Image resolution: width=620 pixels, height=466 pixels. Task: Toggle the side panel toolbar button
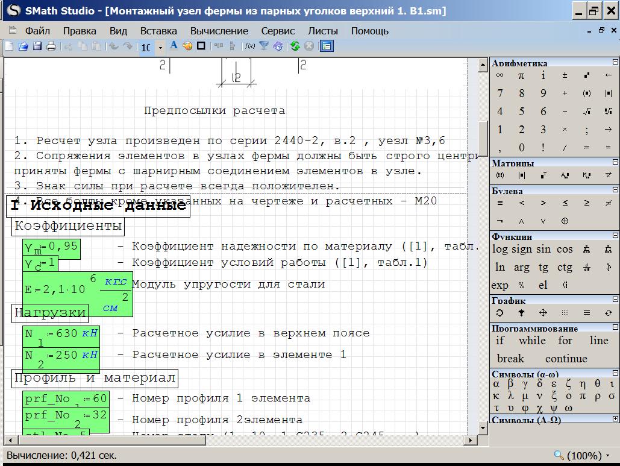tap(327, 46)
